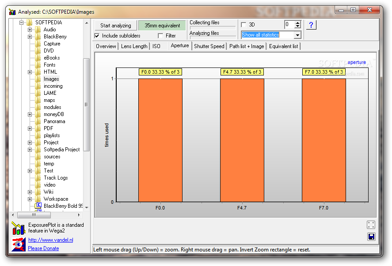Click the blue question mark help icon
The height and width of the screenshot is (266, 392).
pyautogui.click(x=311, y=25)
